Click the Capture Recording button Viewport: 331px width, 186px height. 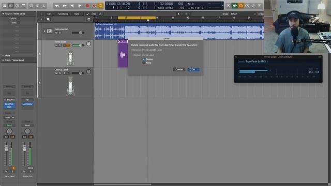(x=94, y=6)
